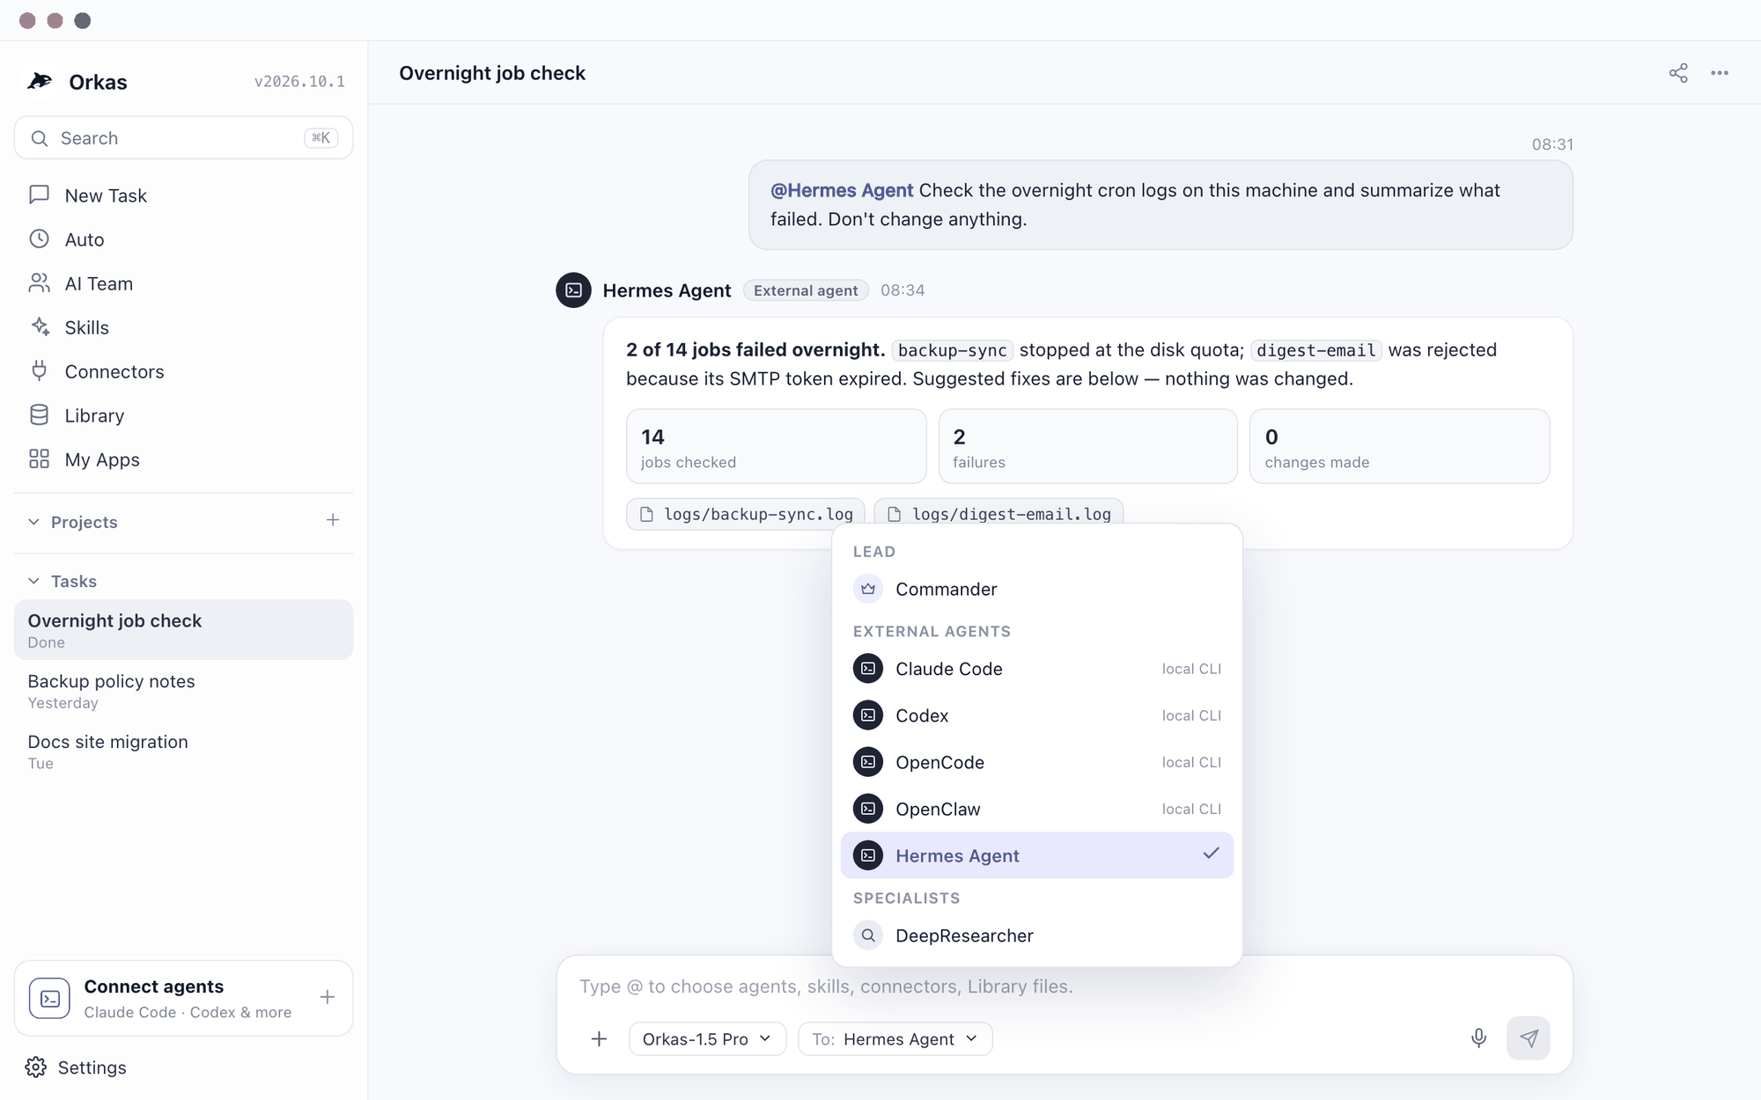Choose Claude Code from agent list
This screenshot has height=1100, width=1761.
click(x=1036, y=669)
